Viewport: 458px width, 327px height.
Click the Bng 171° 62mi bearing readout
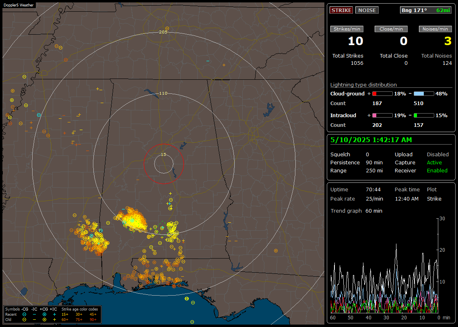click(x=425, y=10)
